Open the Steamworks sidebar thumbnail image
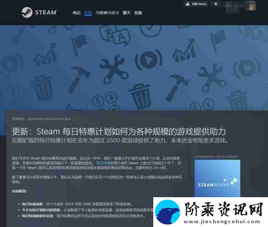This screenshot has width=268, height=227. pyautogui.click(x=218, y=178)
